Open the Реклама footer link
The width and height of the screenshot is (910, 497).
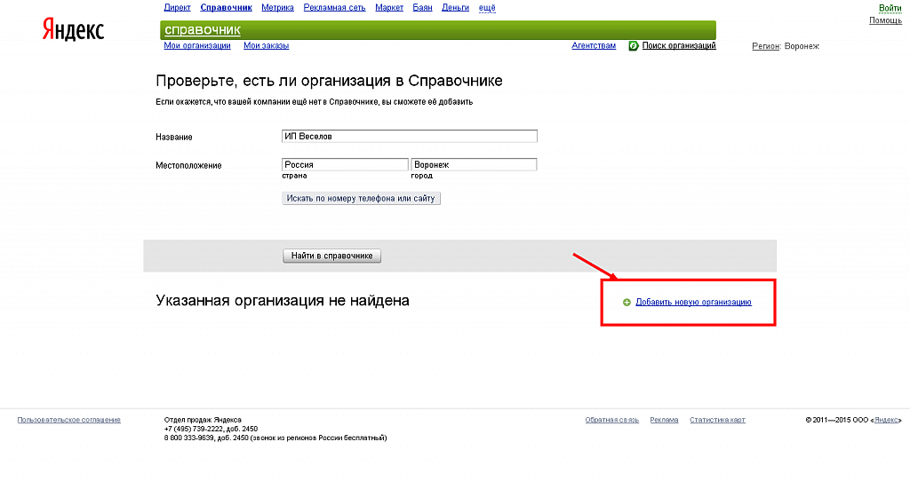click(664, 420)
